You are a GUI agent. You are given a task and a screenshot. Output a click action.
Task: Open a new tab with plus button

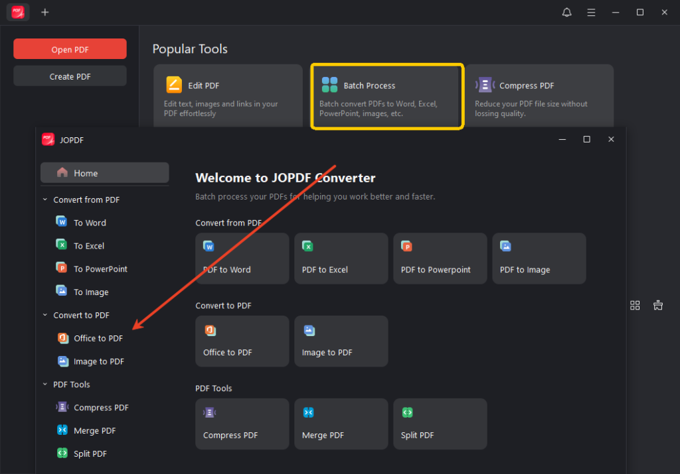click(x=45, y=13)
